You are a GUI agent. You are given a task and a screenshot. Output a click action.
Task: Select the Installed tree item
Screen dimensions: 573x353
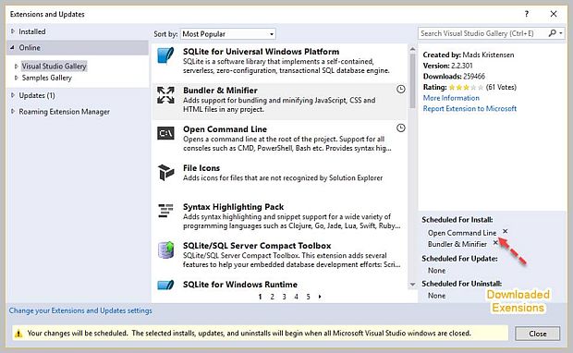tap(32, 31)
